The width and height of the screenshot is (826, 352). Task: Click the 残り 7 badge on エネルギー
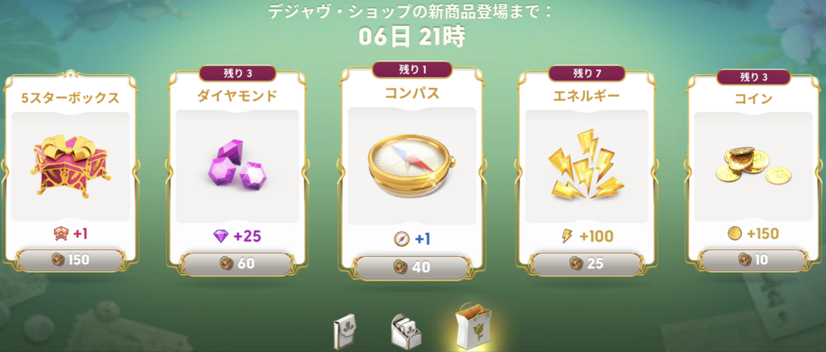pyautogui.click(x=587, y=73)
